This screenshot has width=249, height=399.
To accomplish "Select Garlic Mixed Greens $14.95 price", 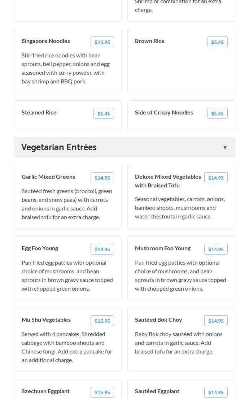I will click(x=102, y=178).
